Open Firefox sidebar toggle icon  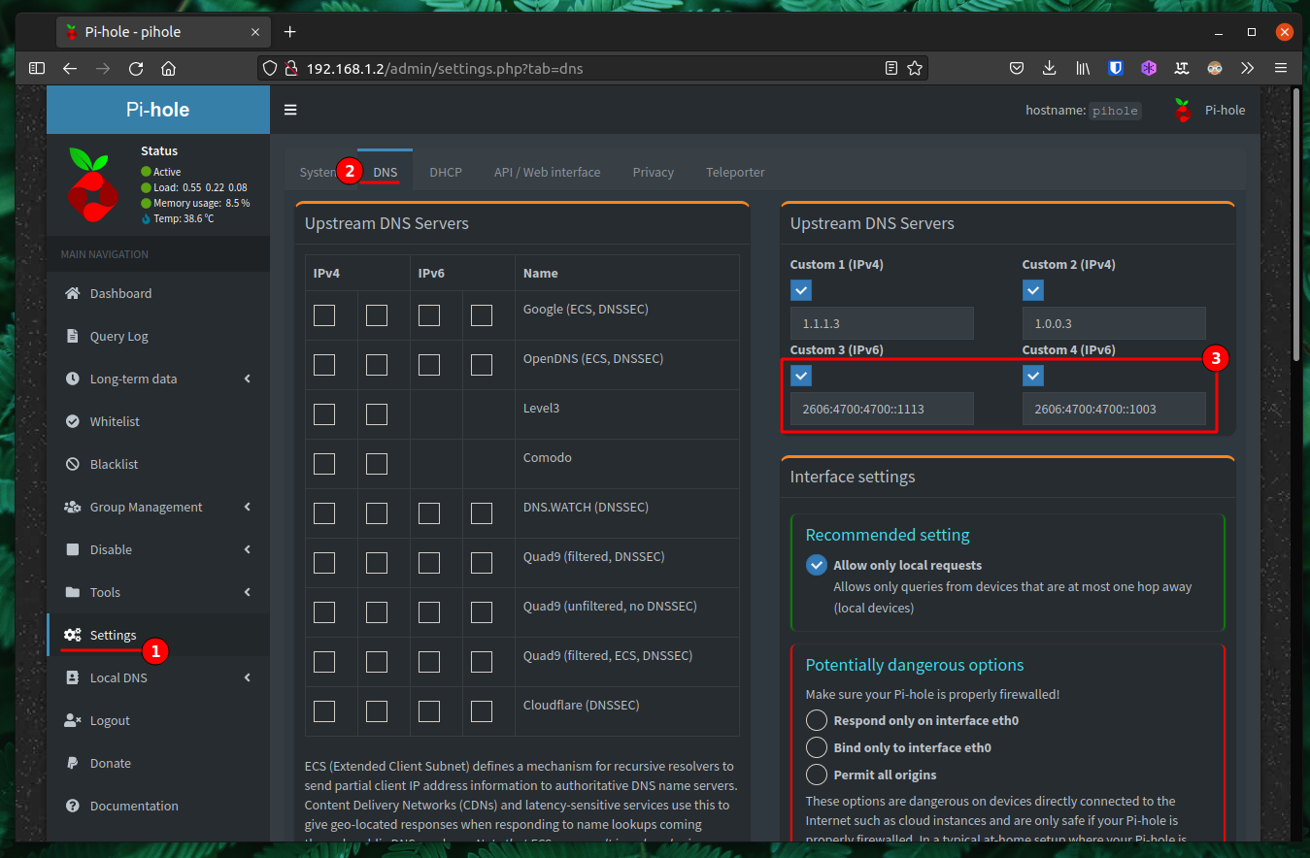click(x=37, y=69)
